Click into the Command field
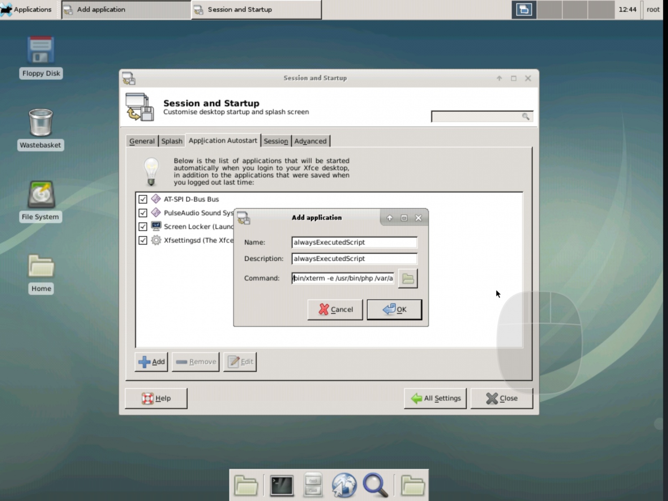Viewport: 668px width, 501px height. [343, 278]
